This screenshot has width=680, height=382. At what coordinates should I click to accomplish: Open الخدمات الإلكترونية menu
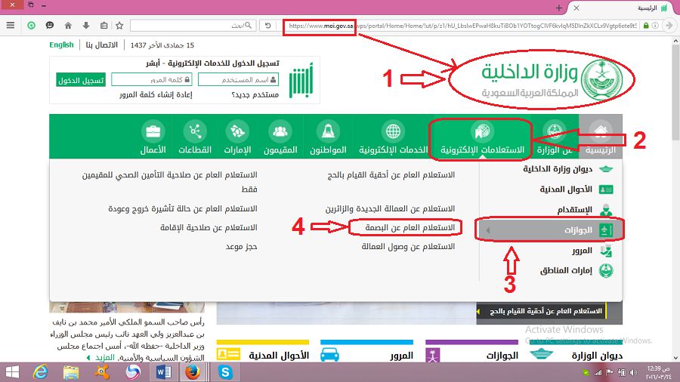click(x=393, y=137)
